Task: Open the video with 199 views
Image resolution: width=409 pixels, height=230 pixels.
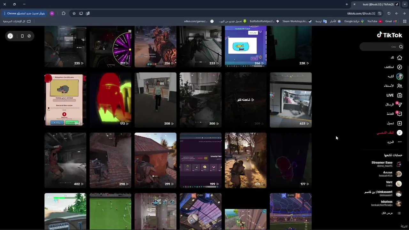Action: pos(200,160)
